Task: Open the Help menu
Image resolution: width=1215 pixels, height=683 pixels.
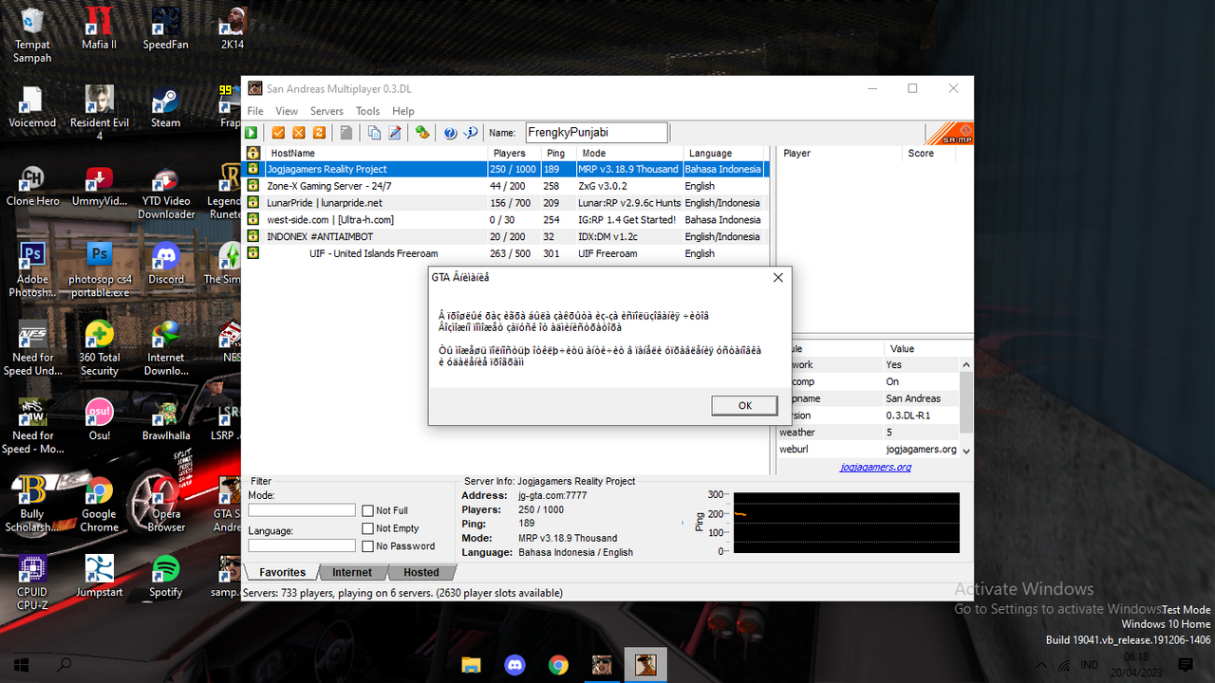Action: (403, 111)
